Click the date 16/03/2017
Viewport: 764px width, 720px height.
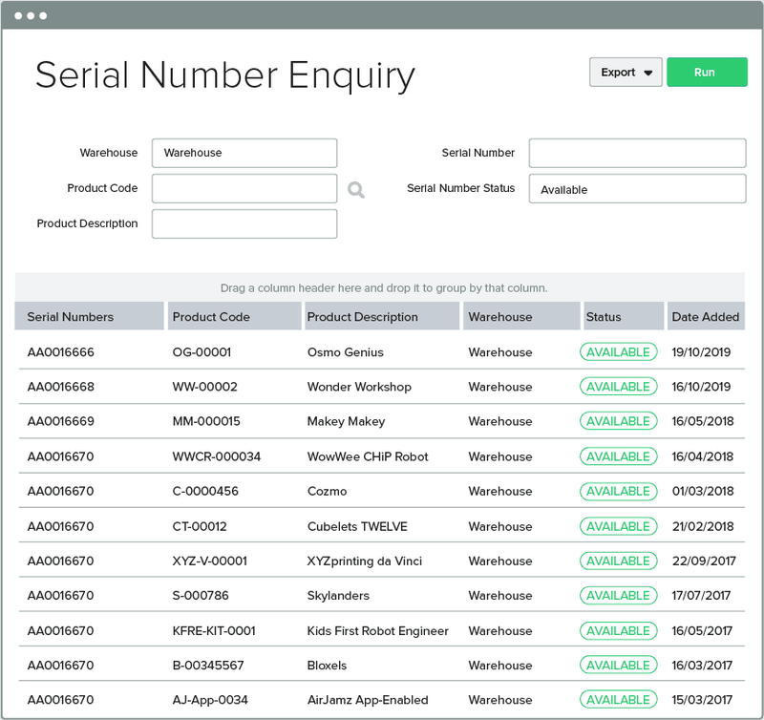[x=702, y=666]
